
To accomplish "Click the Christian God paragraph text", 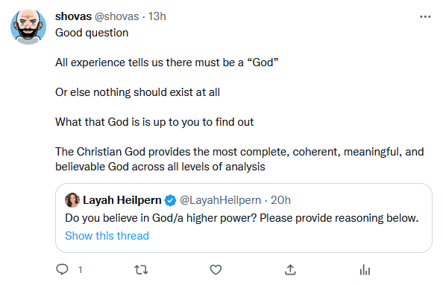I will [x=239, y=159].
